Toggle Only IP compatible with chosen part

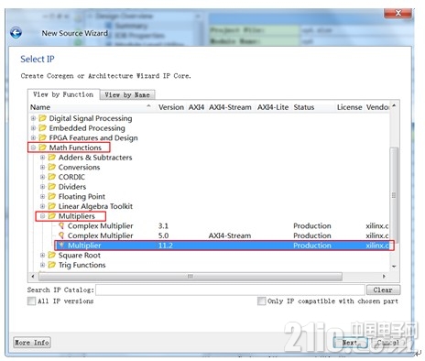pyautogui.click(x=261, y=301)
